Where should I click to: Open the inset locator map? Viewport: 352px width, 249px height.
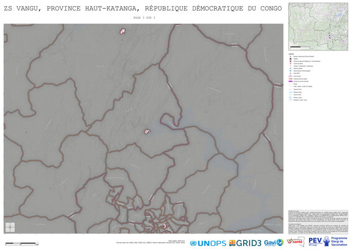coord(318,27)
